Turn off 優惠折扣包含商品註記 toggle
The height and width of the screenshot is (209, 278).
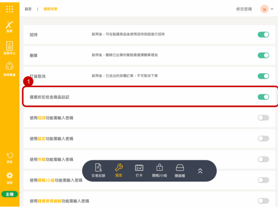263,97
